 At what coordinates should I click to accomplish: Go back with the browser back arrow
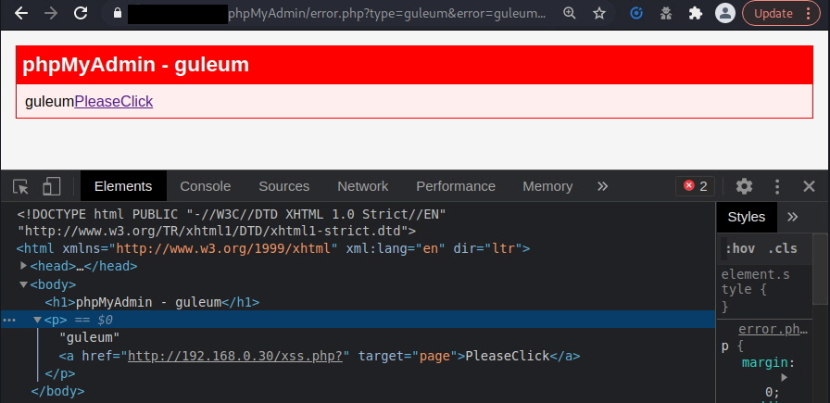coord(21,13)
